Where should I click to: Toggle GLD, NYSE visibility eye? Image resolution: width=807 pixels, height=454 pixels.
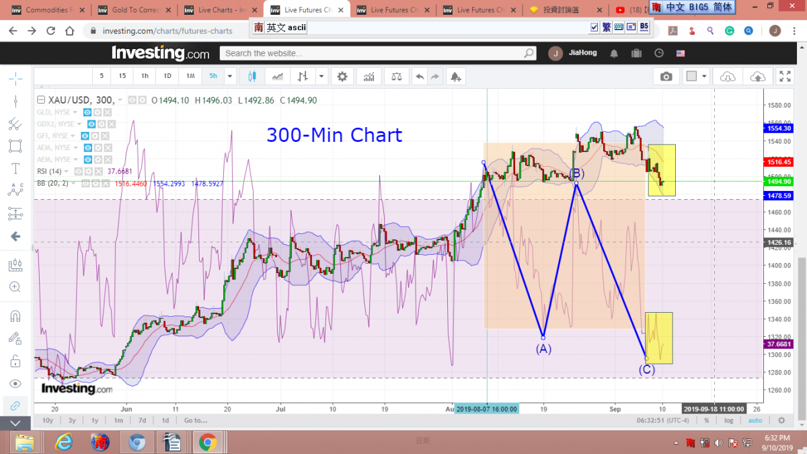click(87, 112)
